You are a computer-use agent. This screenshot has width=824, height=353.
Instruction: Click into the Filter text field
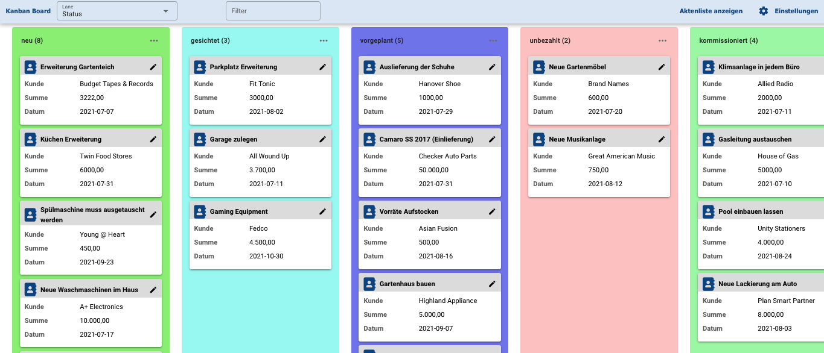[273, 11]
